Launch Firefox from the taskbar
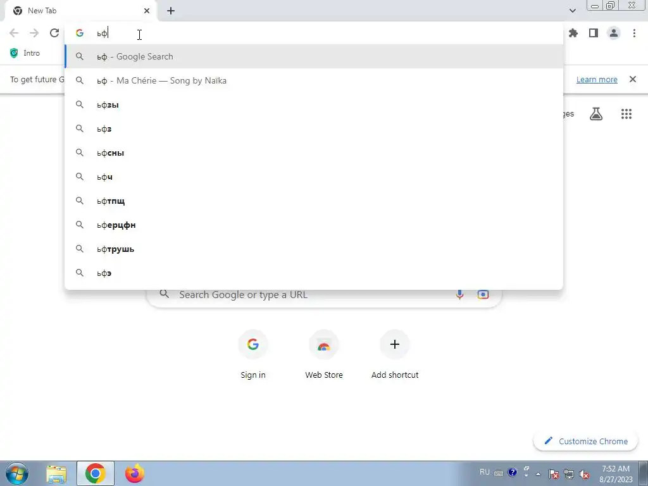This screenshot has width=648, height=486. [x=135, y=473]
